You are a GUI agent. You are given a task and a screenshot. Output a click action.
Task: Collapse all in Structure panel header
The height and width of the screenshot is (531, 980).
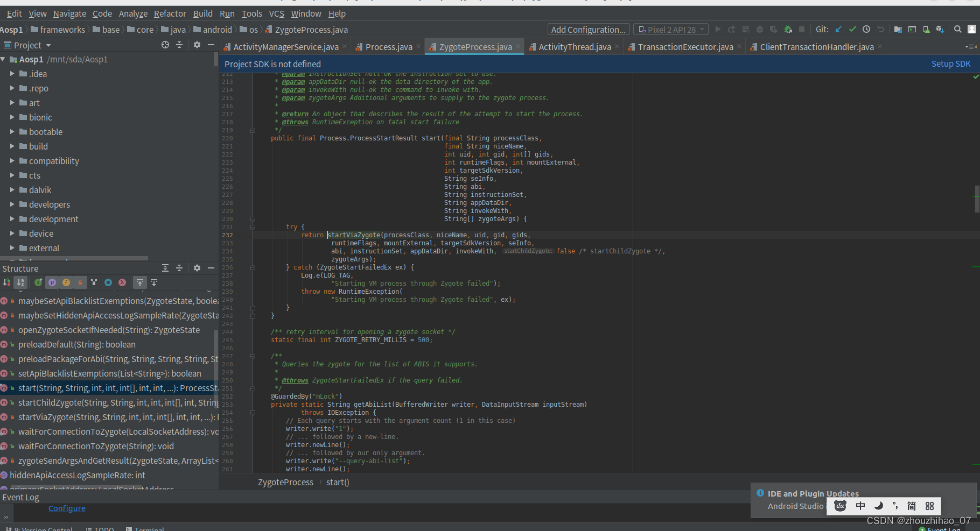click(x=179, y=268)
